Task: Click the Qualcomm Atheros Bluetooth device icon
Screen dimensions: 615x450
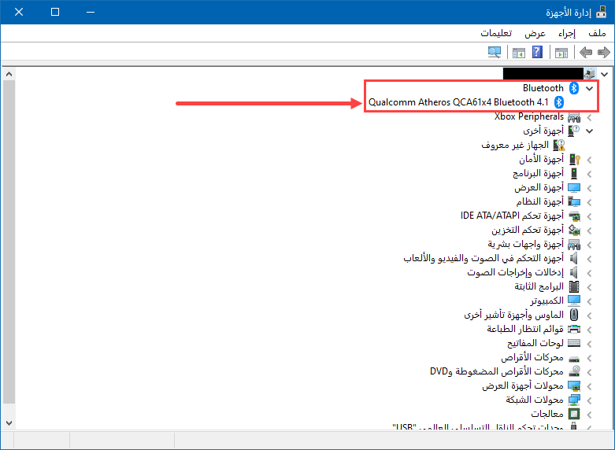Action: (x=559, y=102)
